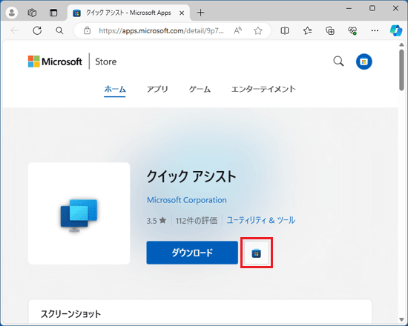This screenshot has height=326, width=408.
Task: Minimize the browser window
Action: pyautogui.click(x=349, y=9)
